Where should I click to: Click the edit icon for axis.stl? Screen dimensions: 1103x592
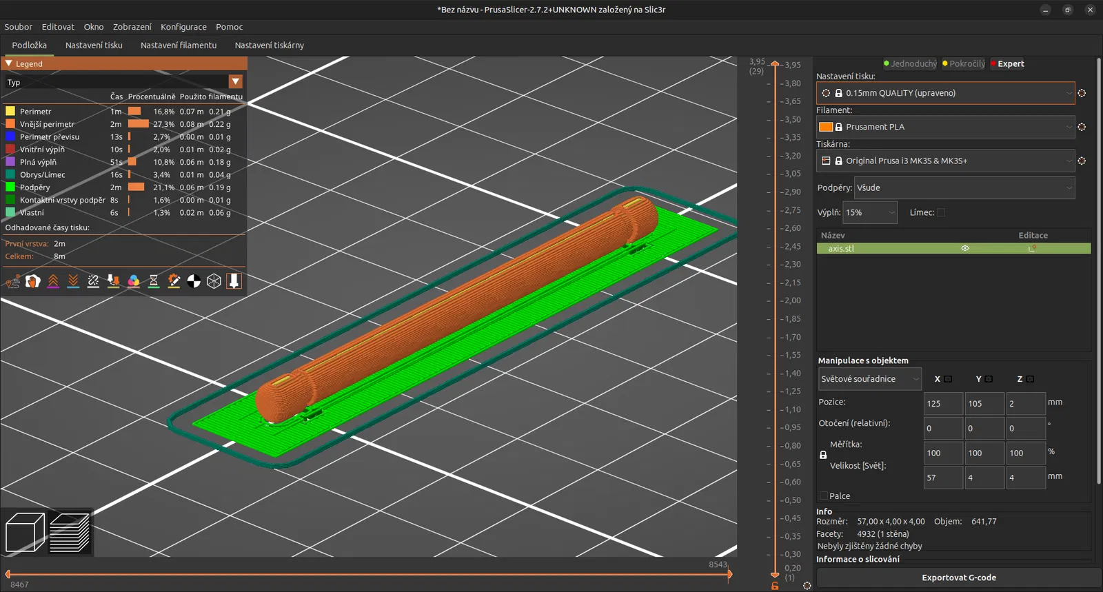point(1032,249)
